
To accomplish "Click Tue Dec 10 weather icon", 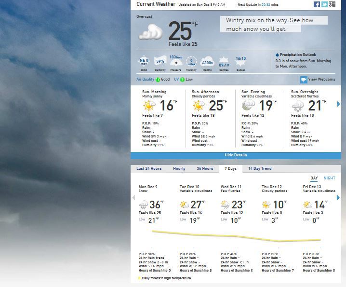I will (x=185, y=205).
